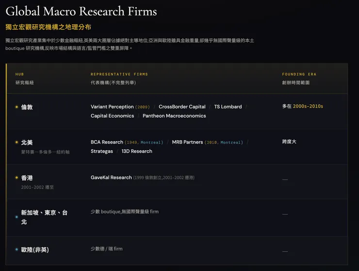
Task: Click the 創辦時間範圍 sub-header
Action: point(296,82)
